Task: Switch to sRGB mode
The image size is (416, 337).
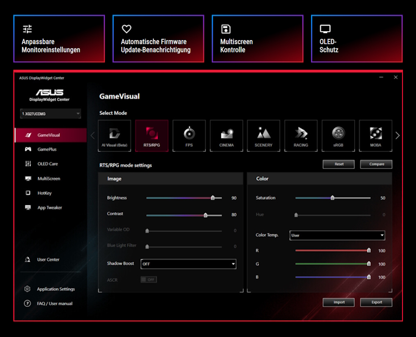Action: point(338,135)
